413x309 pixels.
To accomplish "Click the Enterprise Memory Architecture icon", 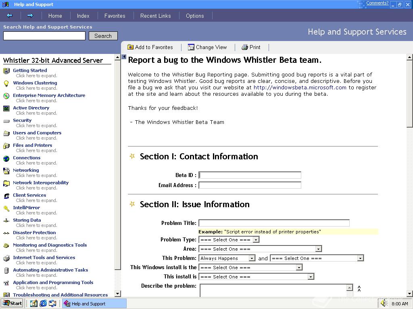I will 6,96.
